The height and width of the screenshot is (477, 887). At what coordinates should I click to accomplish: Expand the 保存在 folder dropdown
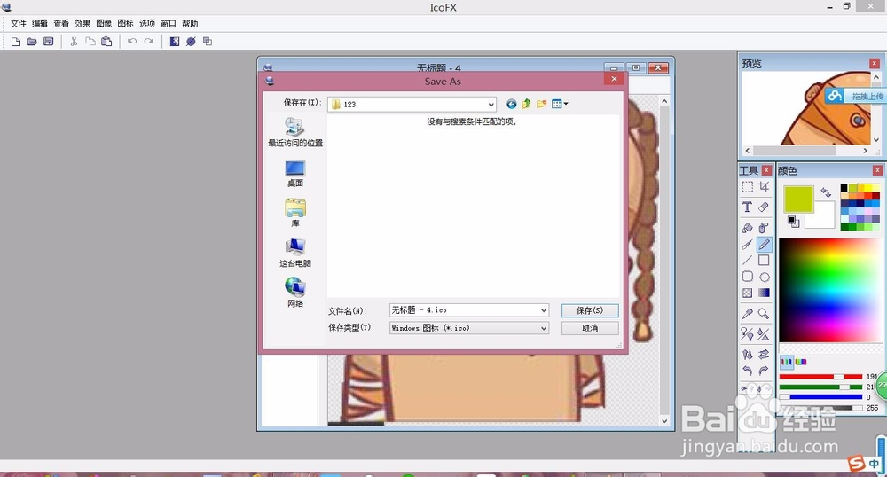491,105
